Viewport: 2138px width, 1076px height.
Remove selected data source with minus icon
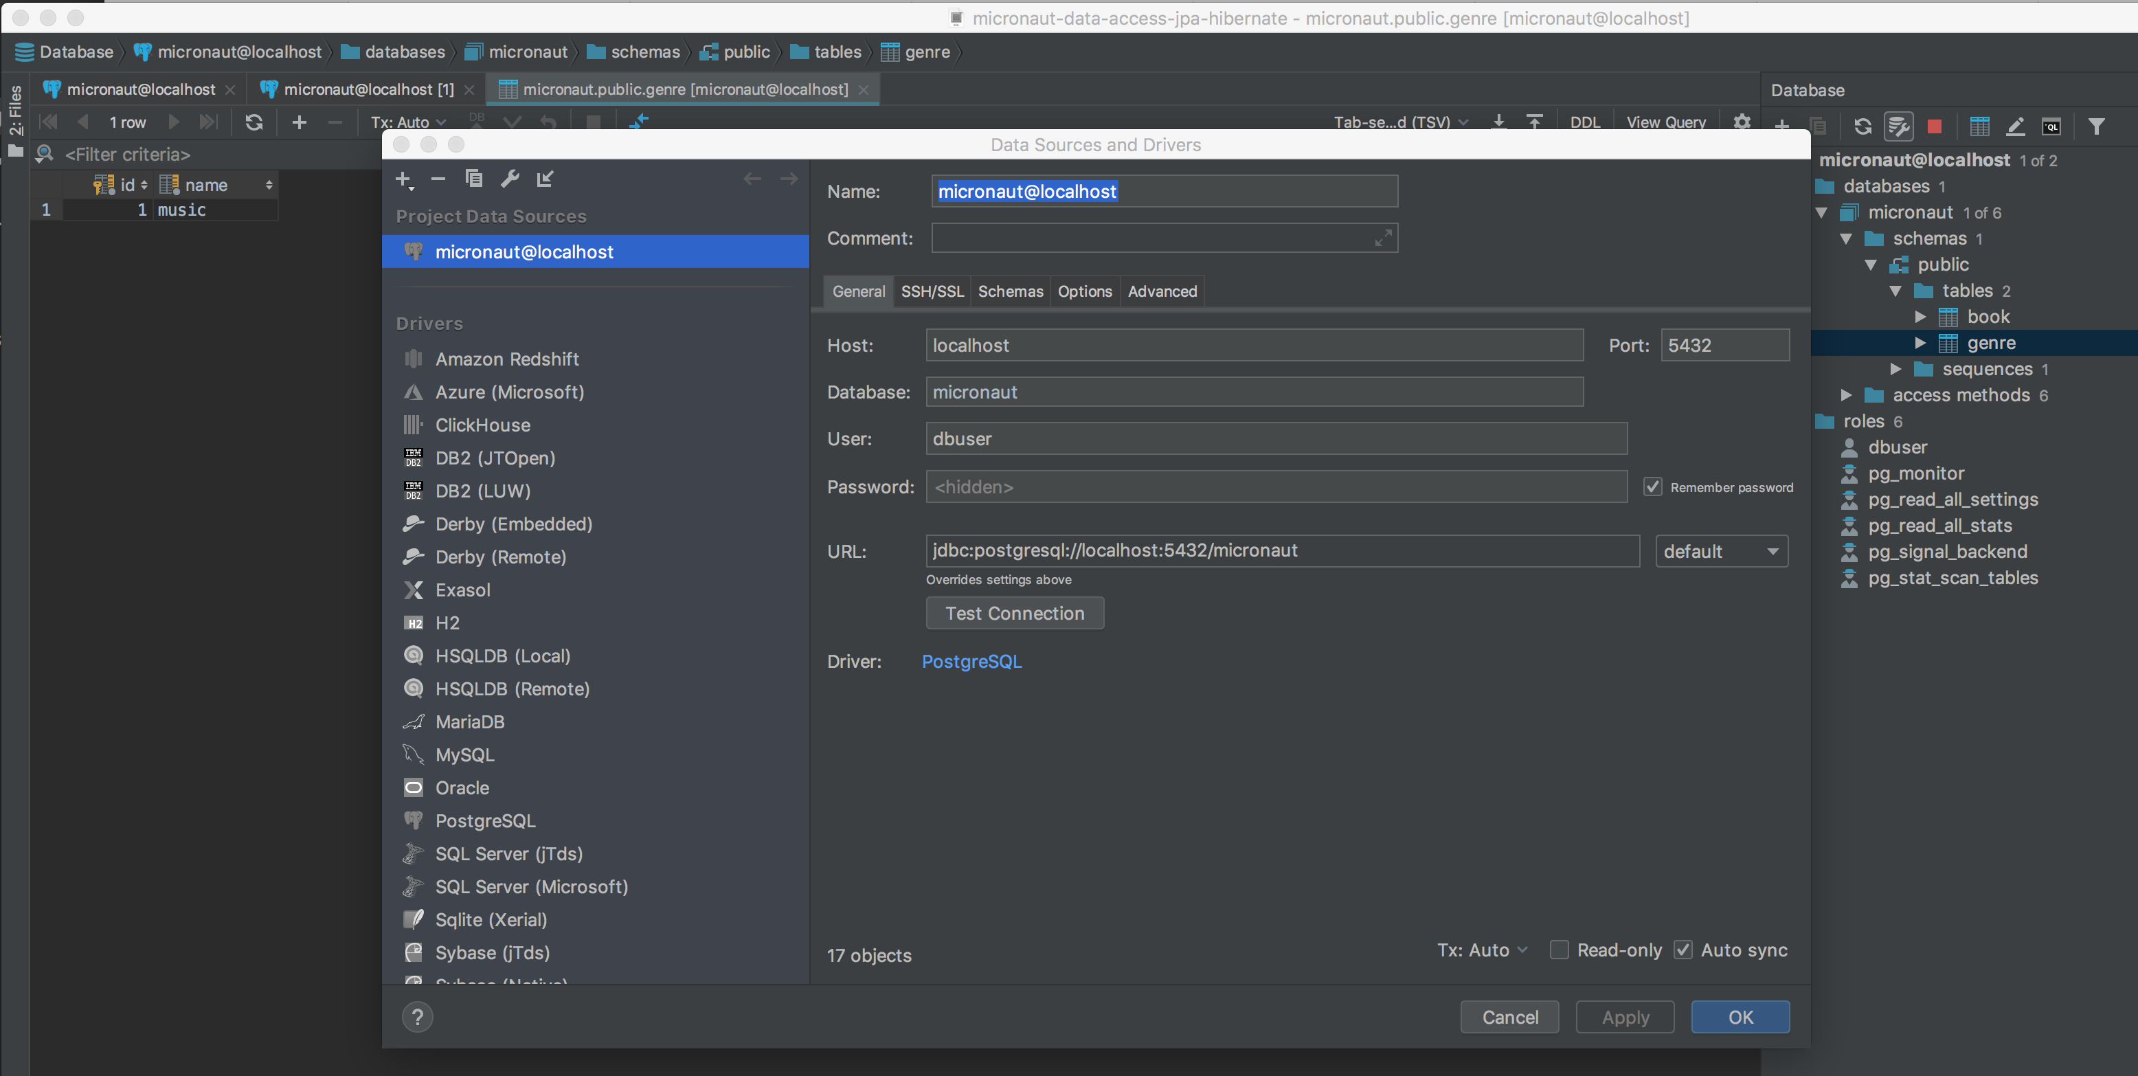(438, 179)
